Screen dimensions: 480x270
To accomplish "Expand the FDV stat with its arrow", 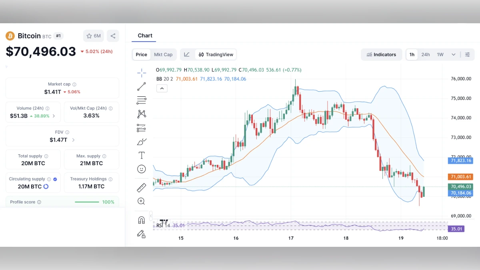I will pyautogui.click(x=73, y=140).
